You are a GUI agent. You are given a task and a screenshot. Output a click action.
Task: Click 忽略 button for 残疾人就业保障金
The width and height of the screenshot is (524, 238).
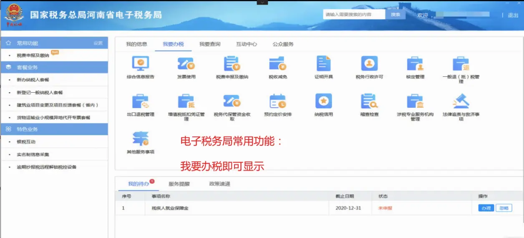point(504,208)
